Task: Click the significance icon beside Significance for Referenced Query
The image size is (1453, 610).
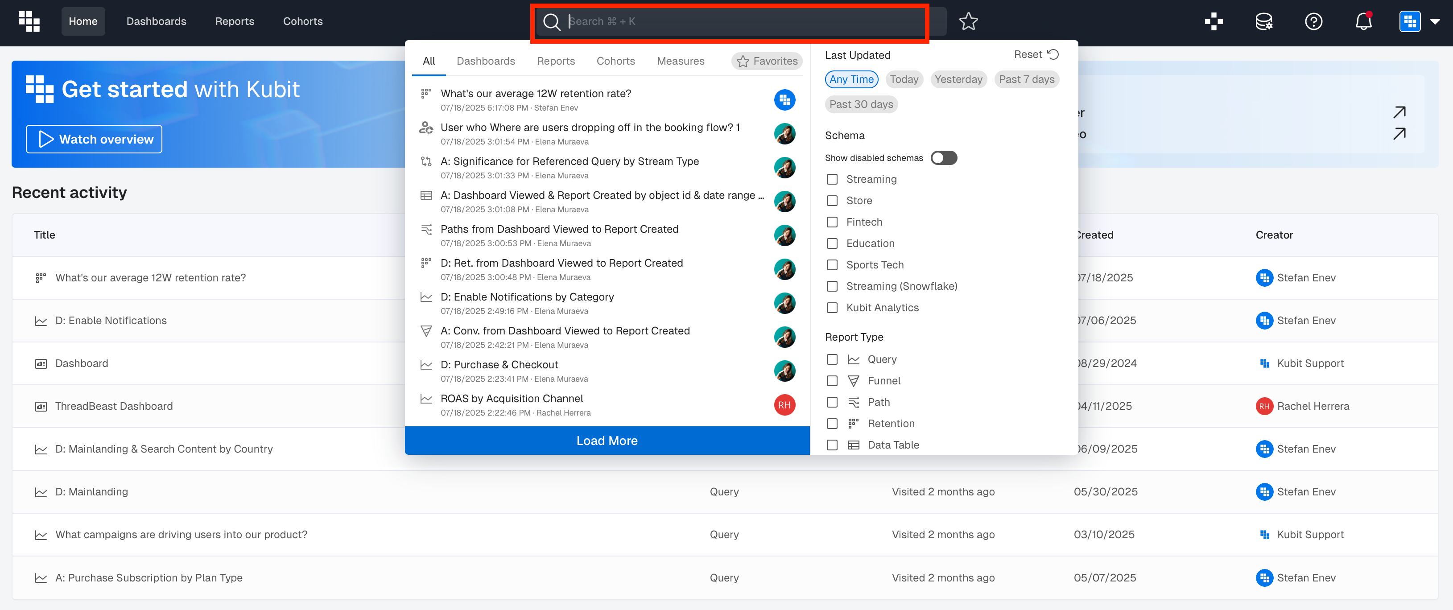Action: point(426,161)
